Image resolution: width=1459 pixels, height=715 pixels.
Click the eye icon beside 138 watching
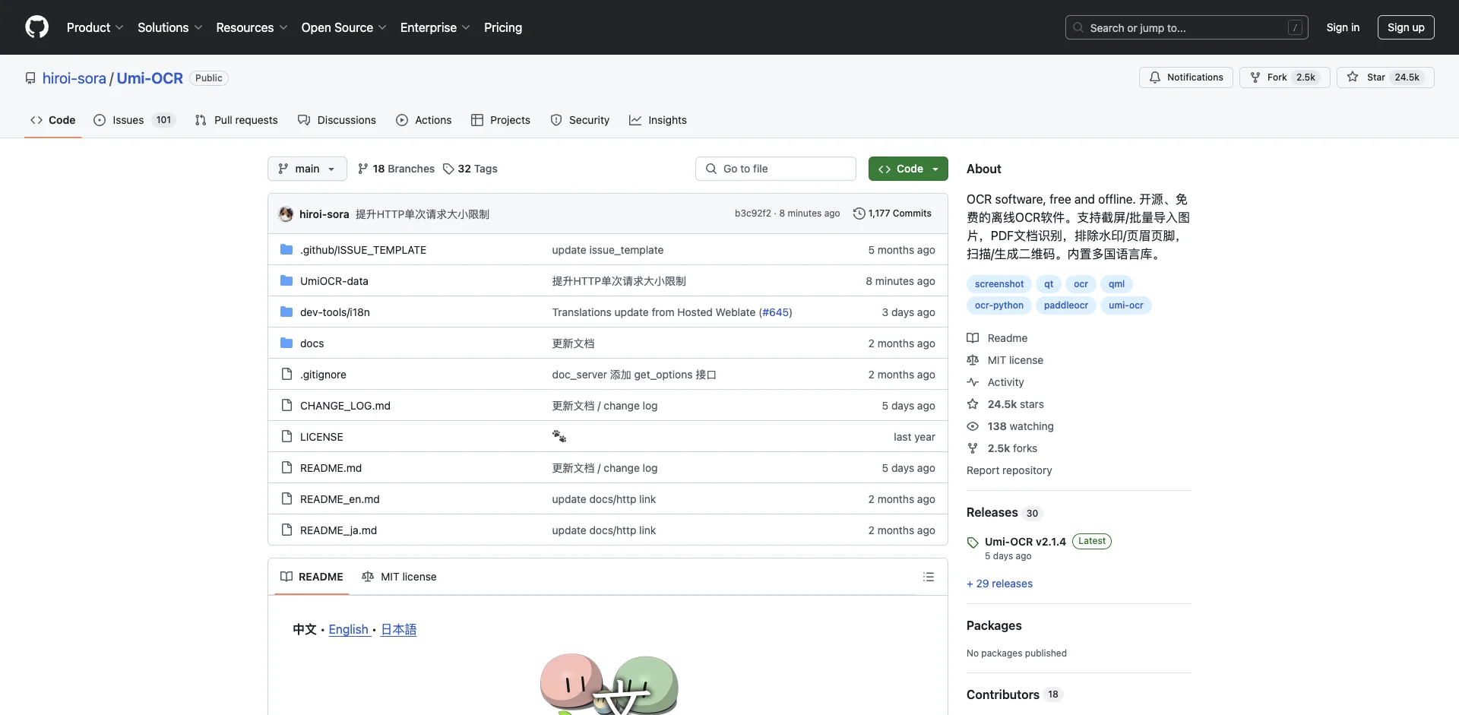coord(973,426)
